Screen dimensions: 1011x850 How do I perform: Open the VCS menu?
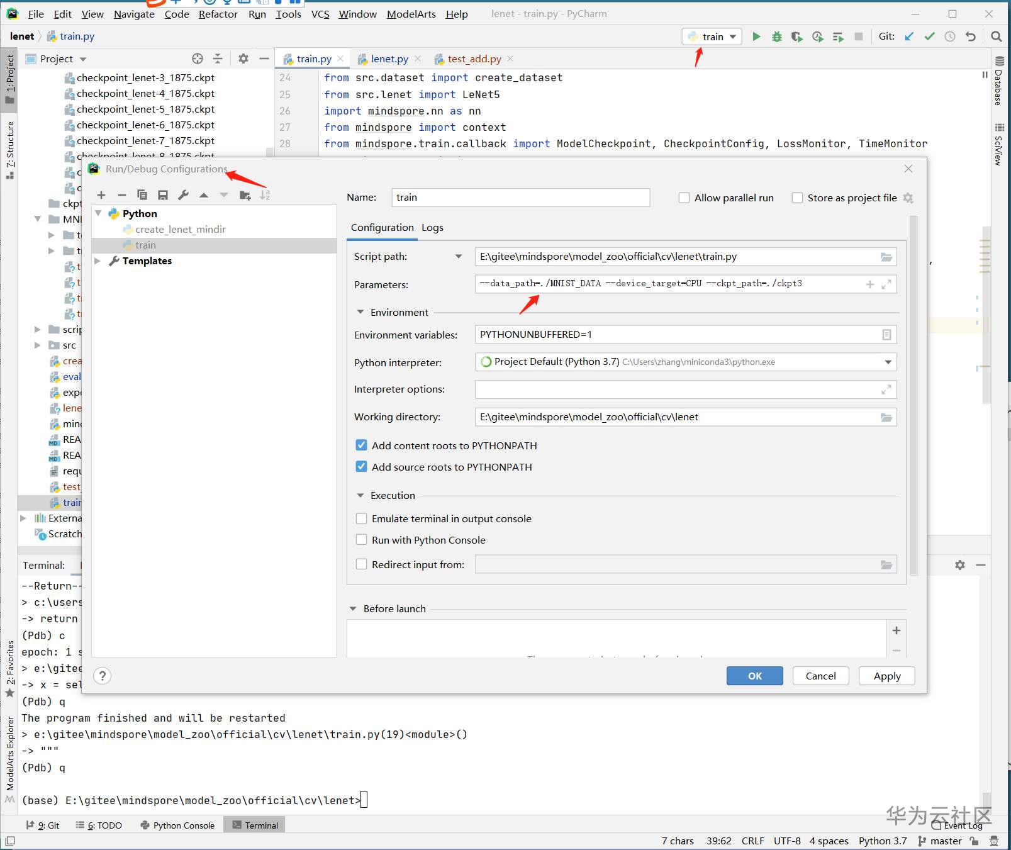[320, 14]
